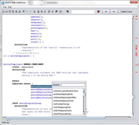Click the green play arrow icon

[27, 12]
